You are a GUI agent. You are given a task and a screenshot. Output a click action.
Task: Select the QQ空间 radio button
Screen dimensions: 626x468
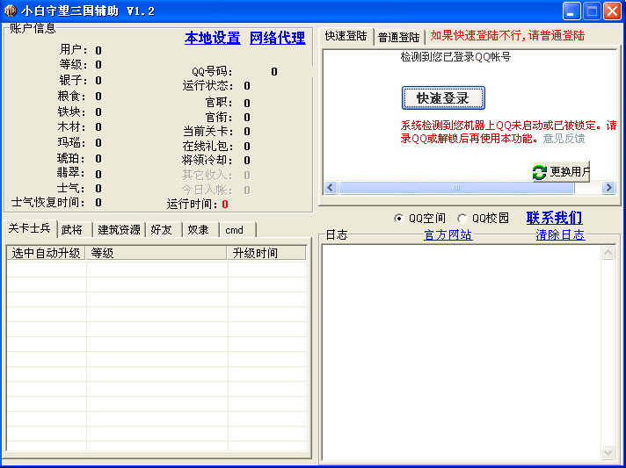tap(398, 219)
